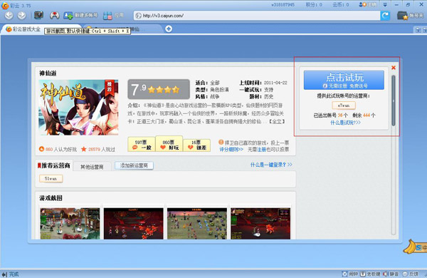Click the 彩云 app logo in title bar

tap(5, 5)
